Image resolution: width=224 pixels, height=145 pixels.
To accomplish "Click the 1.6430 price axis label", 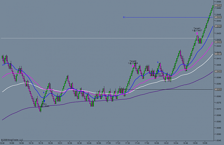I will (x=219, y=33).
